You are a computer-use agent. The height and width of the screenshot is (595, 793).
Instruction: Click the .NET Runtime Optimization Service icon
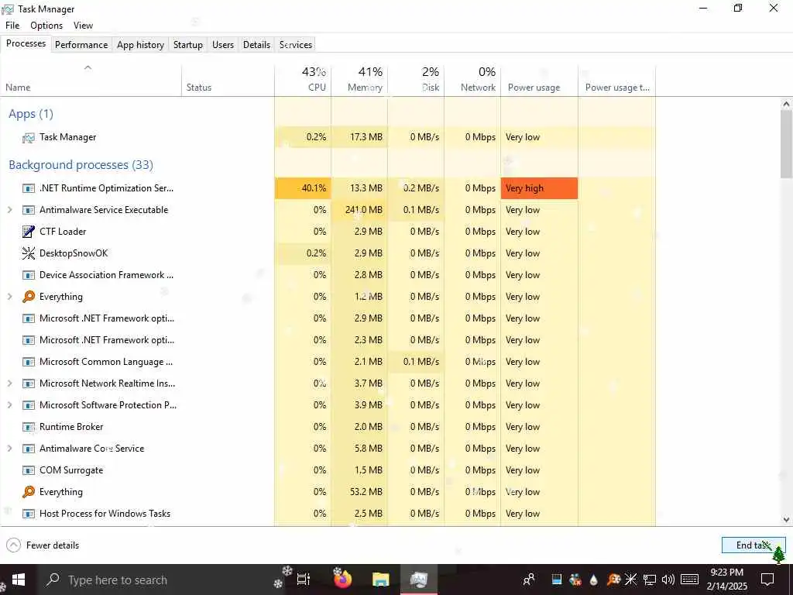(29, 188)
